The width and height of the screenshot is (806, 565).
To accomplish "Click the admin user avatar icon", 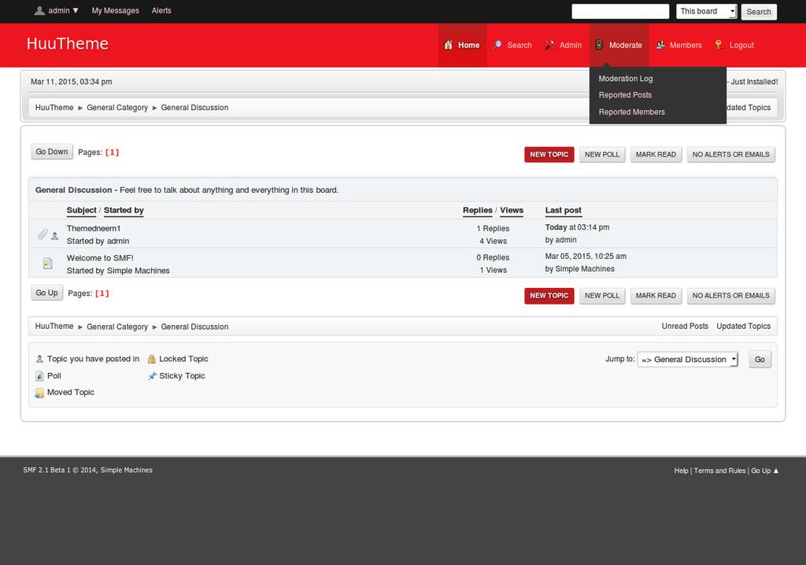I will click(39, 10).
